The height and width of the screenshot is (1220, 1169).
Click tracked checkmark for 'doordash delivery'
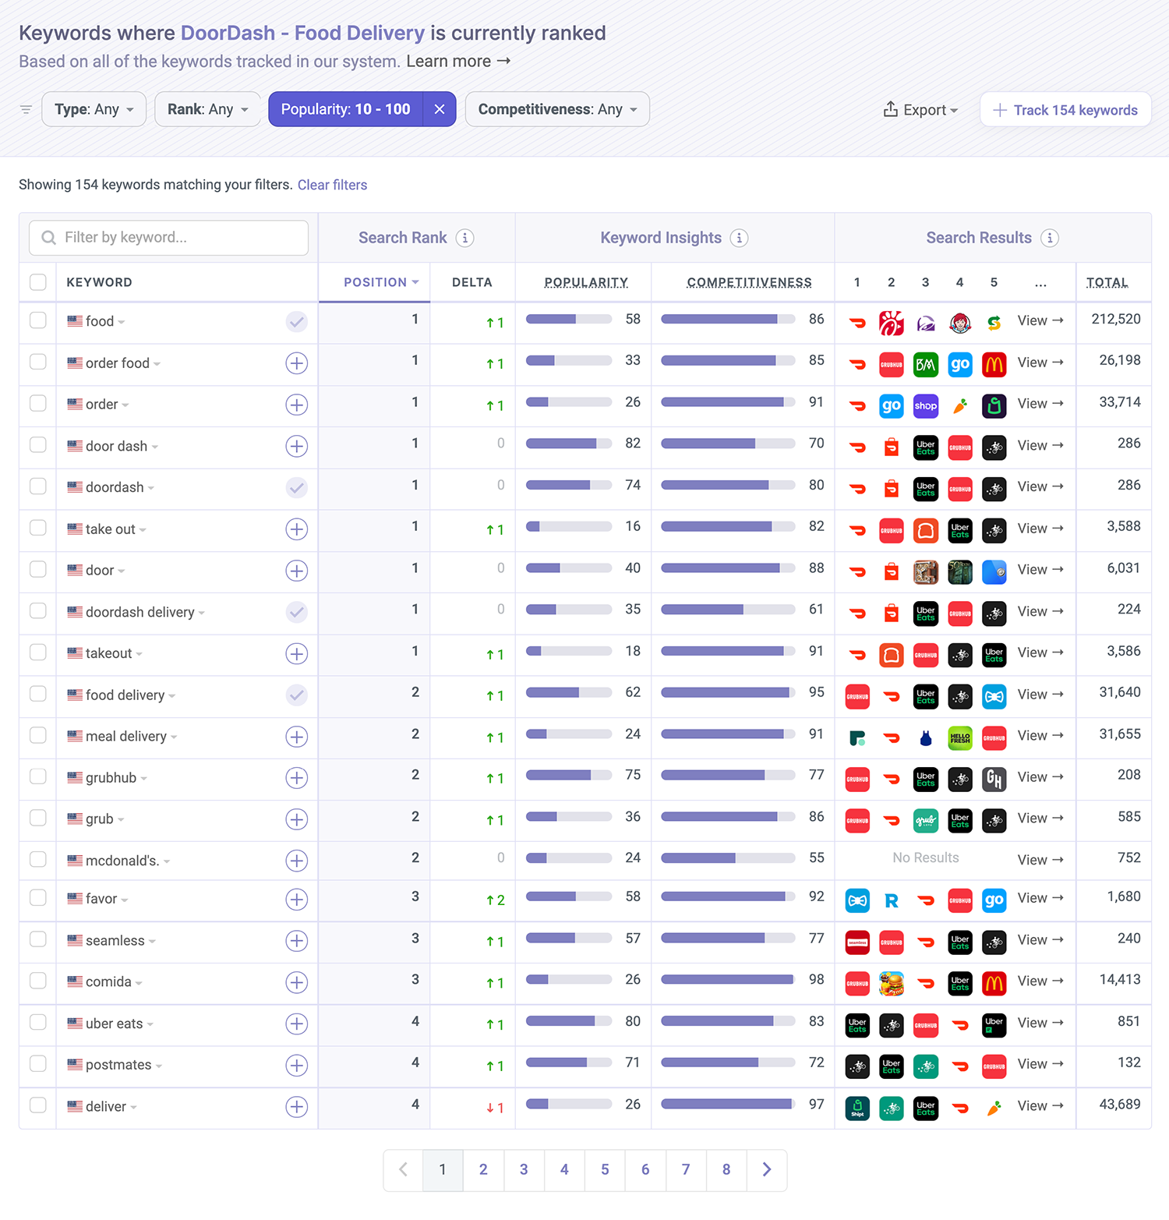tap(296, 612)
